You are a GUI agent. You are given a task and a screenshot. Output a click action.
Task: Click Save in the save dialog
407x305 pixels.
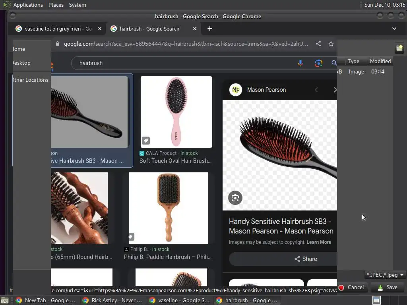click(x=388, y=288)
